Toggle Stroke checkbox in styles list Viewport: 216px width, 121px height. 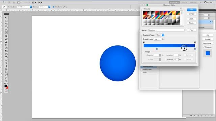click(x=142, y=72)
